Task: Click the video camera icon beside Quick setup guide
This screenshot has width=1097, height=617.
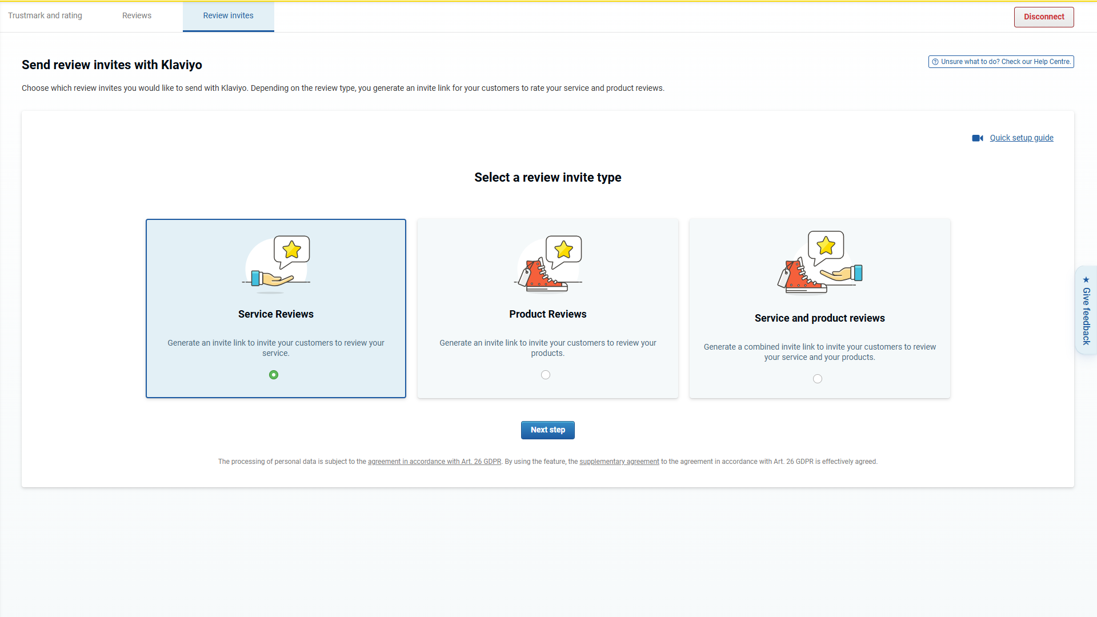Action: (978, 138)
